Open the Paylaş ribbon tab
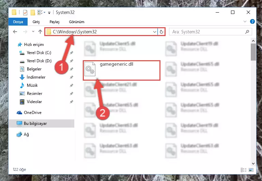 click(x=55, y=22)
